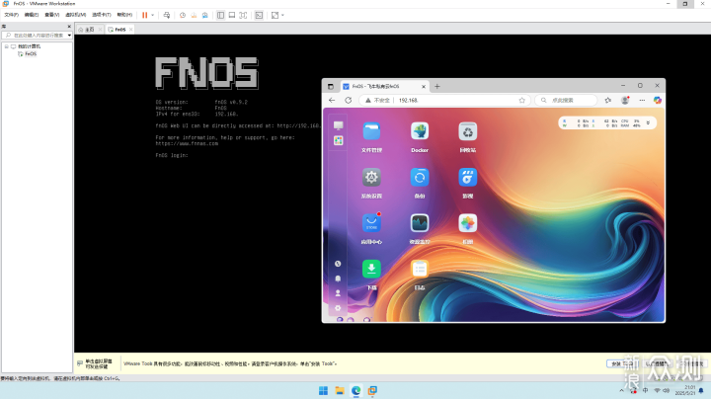Refresh the browser page
Viewport: 711px width, 399px height.
pos(349,100)
